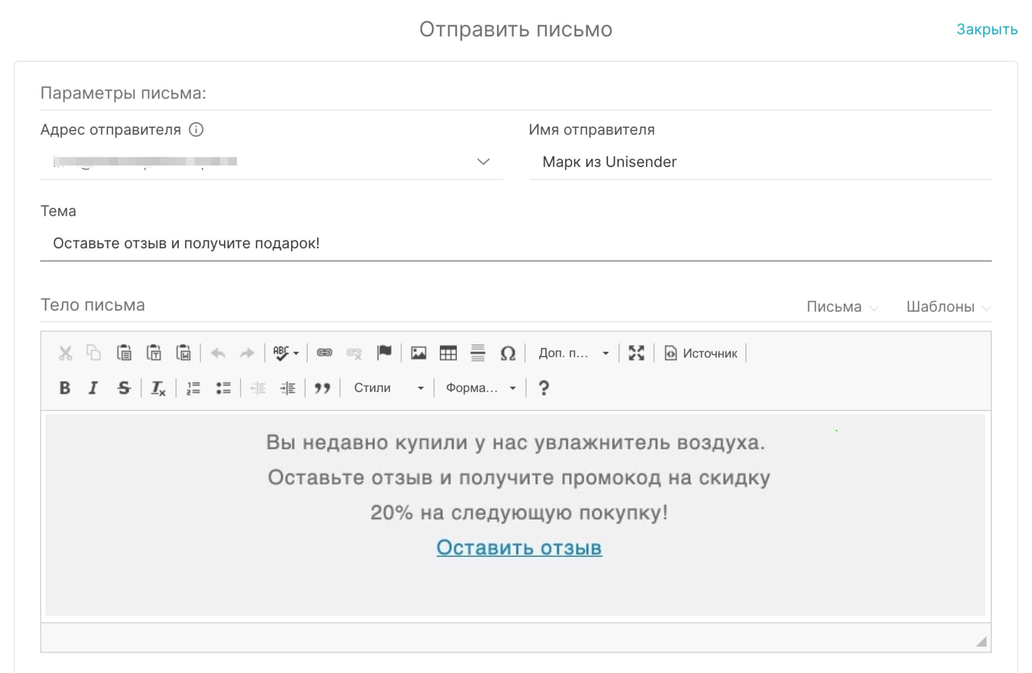Insert special character Omega icon

click(x=508, y=353)
